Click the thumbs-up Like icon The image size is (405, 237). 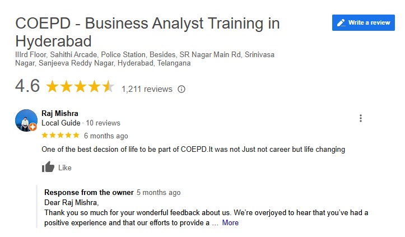pyautogui.click(x=48, y=167)
